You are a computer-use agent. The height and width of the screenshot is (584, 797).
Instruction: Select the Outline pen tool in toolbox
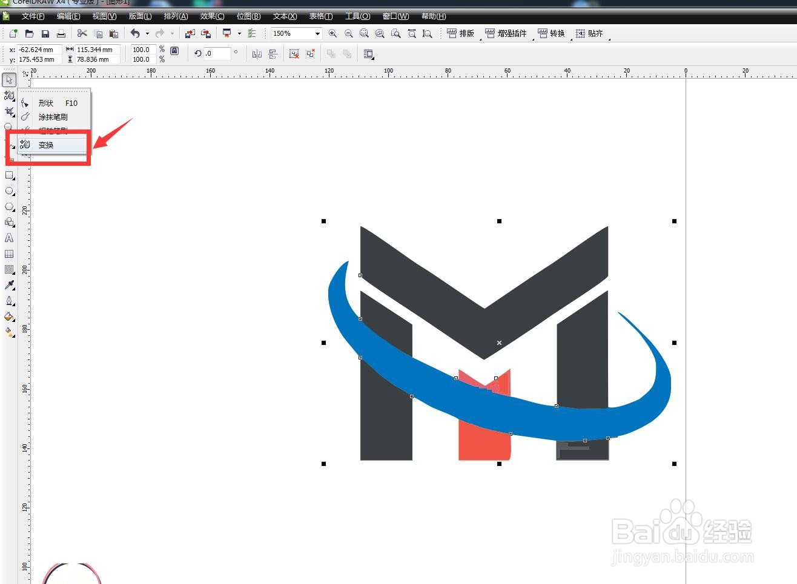pyautogui.click(x=9, y=301)
